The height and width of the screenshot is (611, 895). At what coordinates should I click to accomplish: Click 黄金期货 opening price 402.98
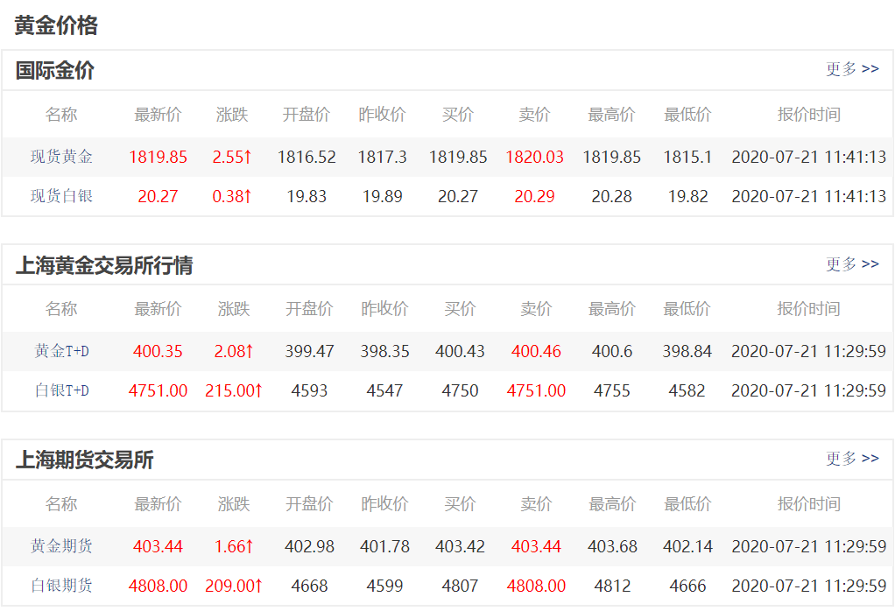tap(309, 546)
